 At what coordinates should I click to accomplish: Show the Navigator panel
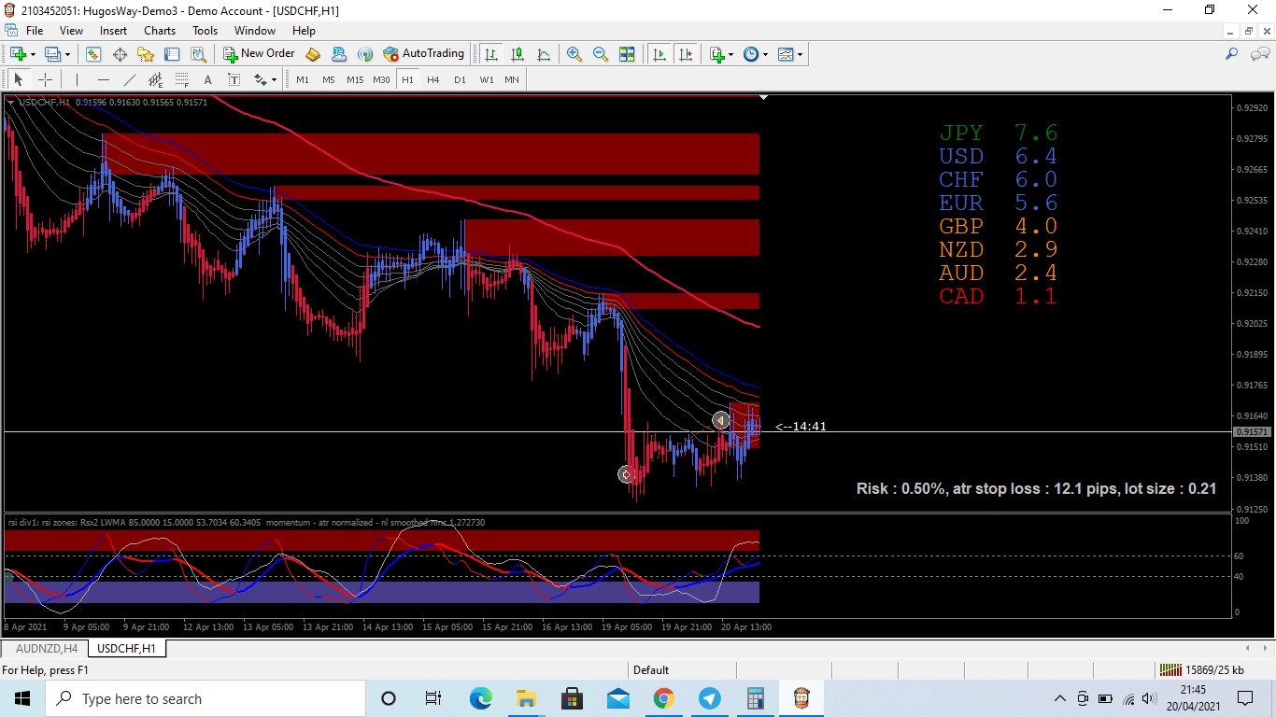tap(146, 54)
